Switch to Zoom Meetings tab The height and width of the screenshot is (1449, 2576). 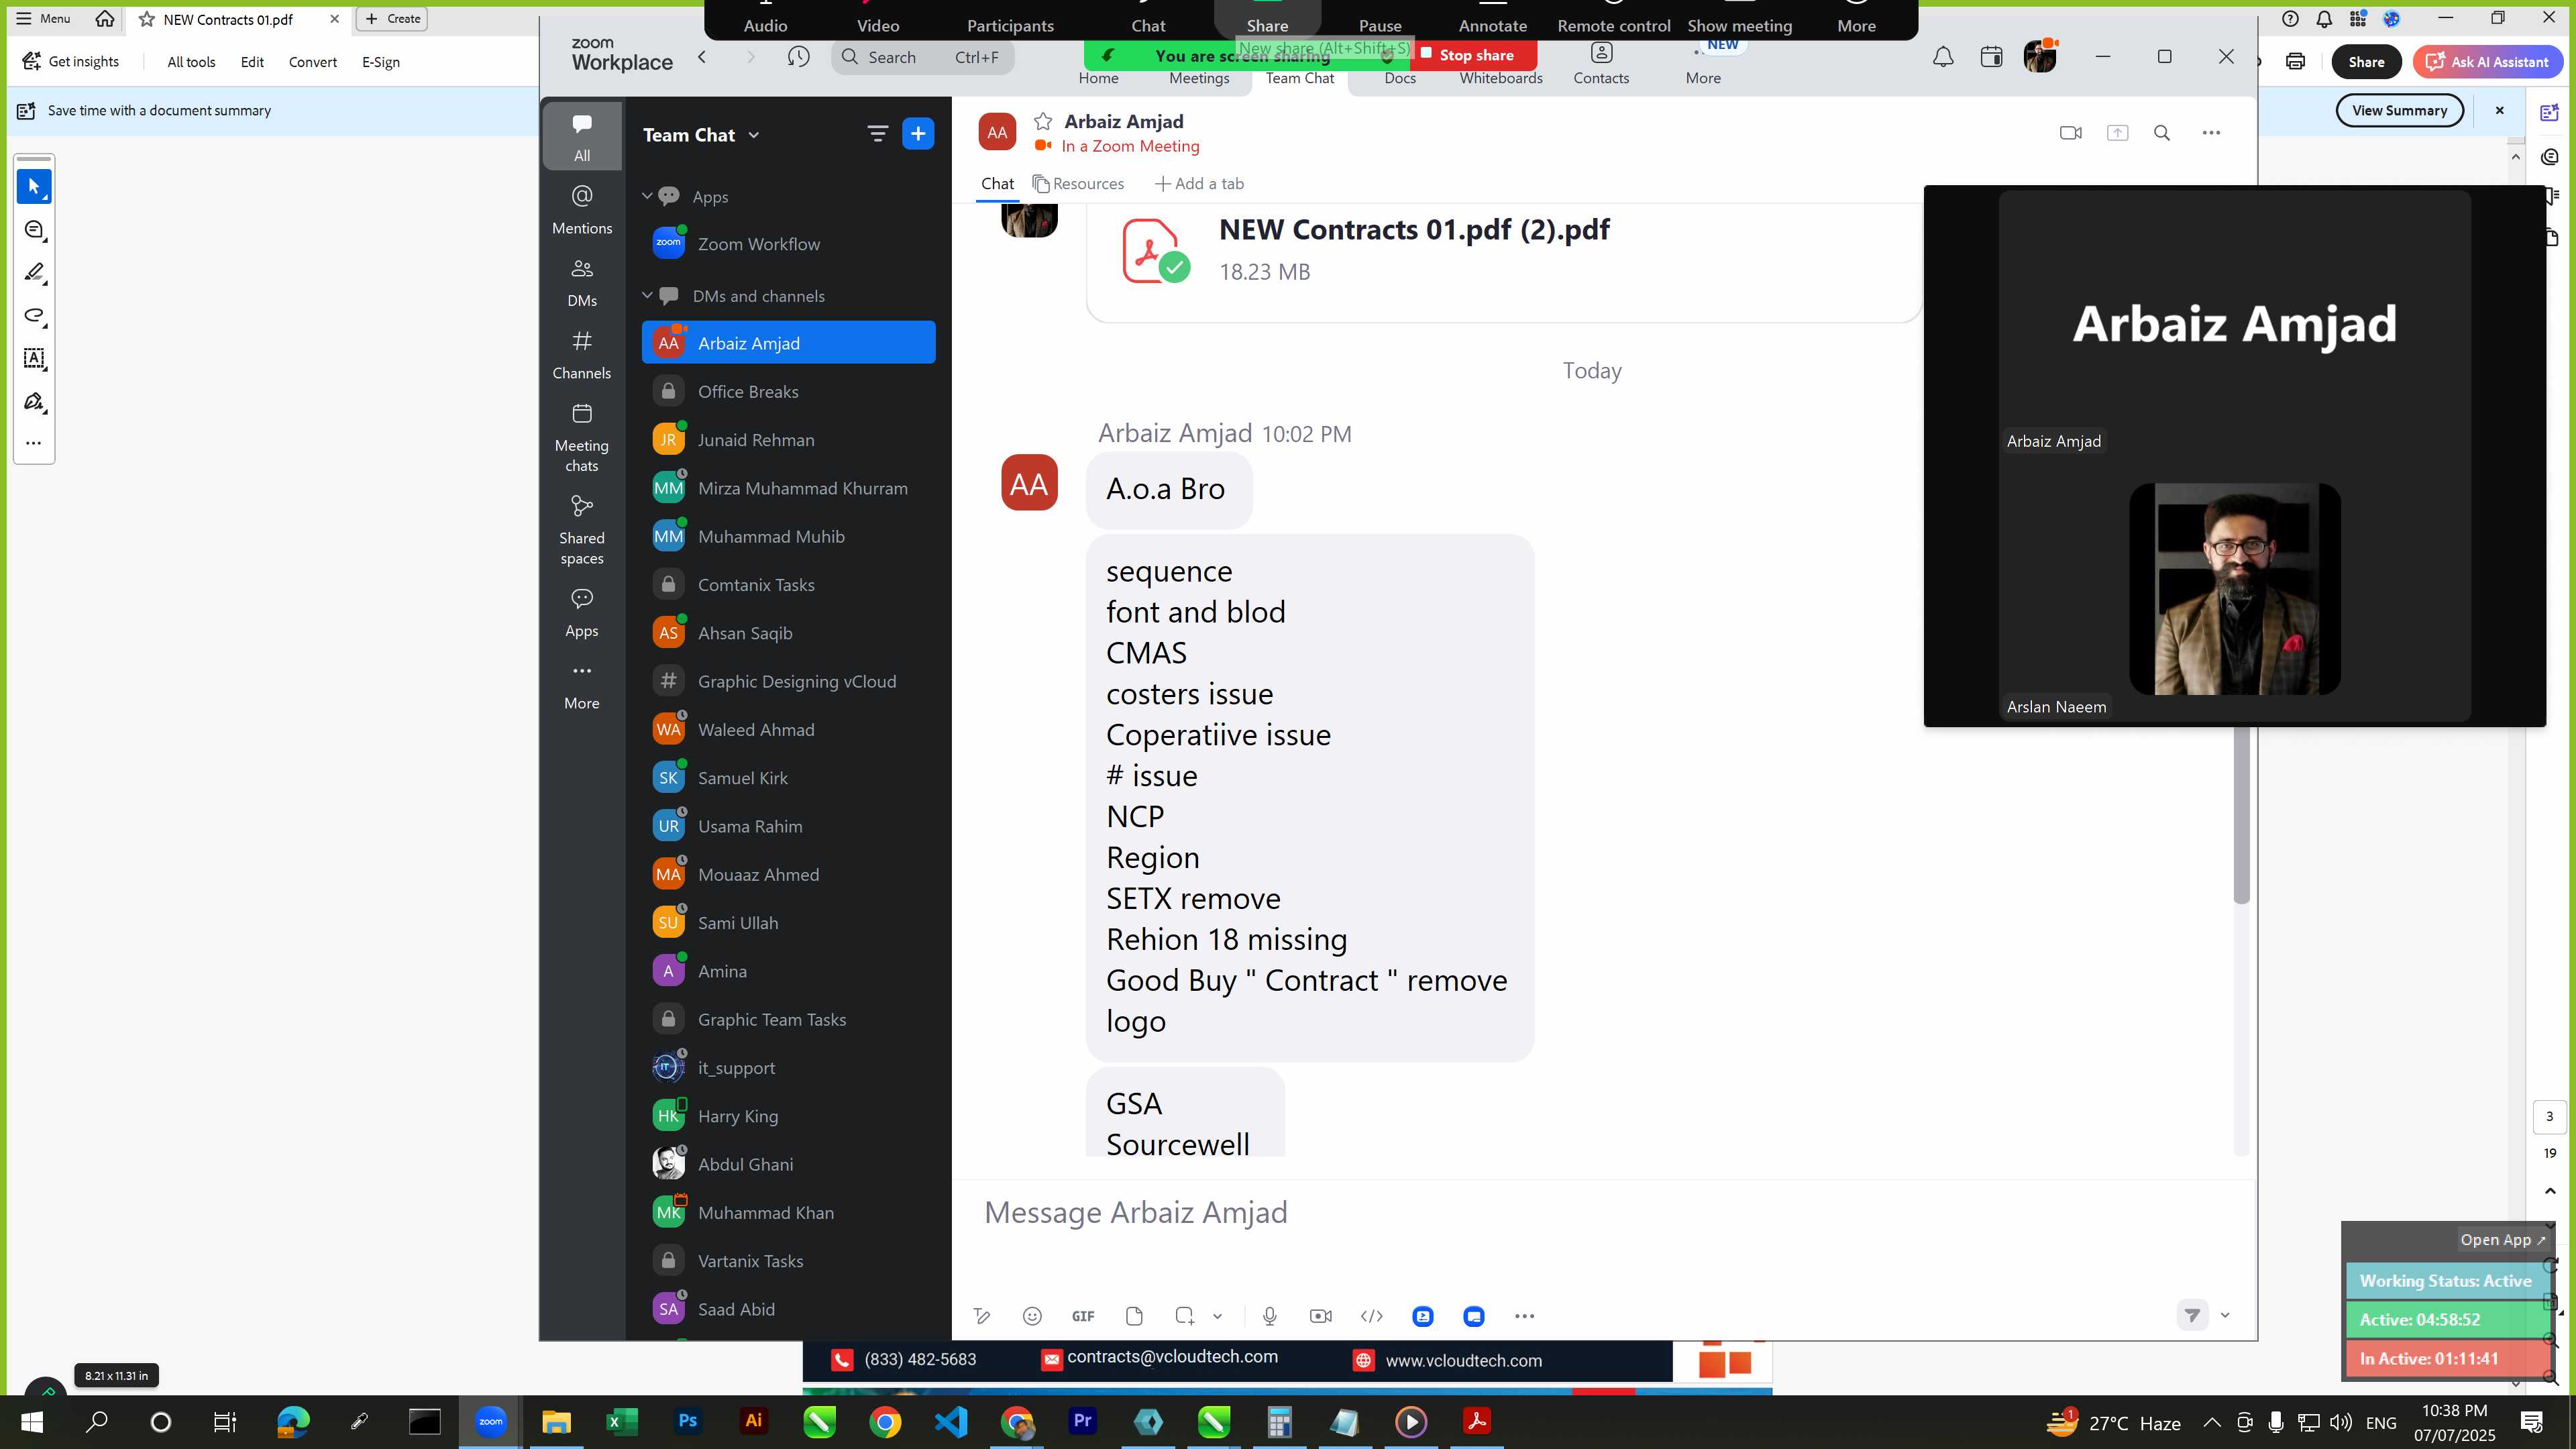pyautogui.click(x=1199, y=78)
